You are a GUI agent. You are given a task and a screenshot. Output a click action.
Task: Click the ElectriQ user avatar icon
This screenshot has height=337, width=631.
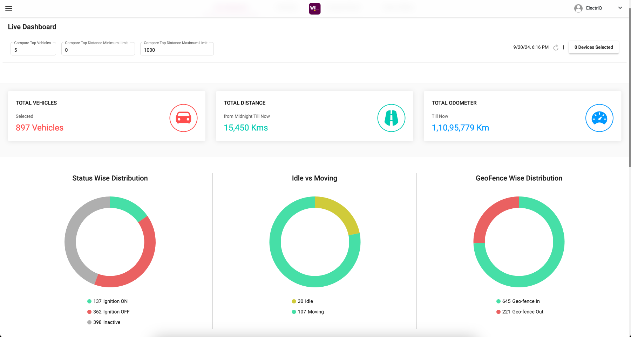[578, 8]
